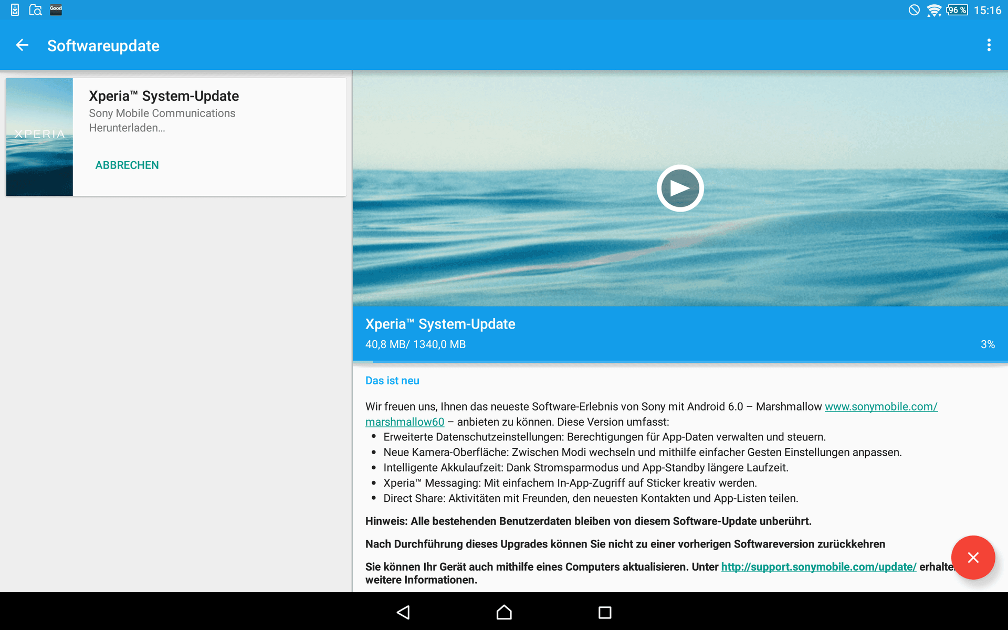The height and width of the screenshot is (630, 1008).
Task: Tap the 96 % battery indicator
Action: tap(957, 10)
